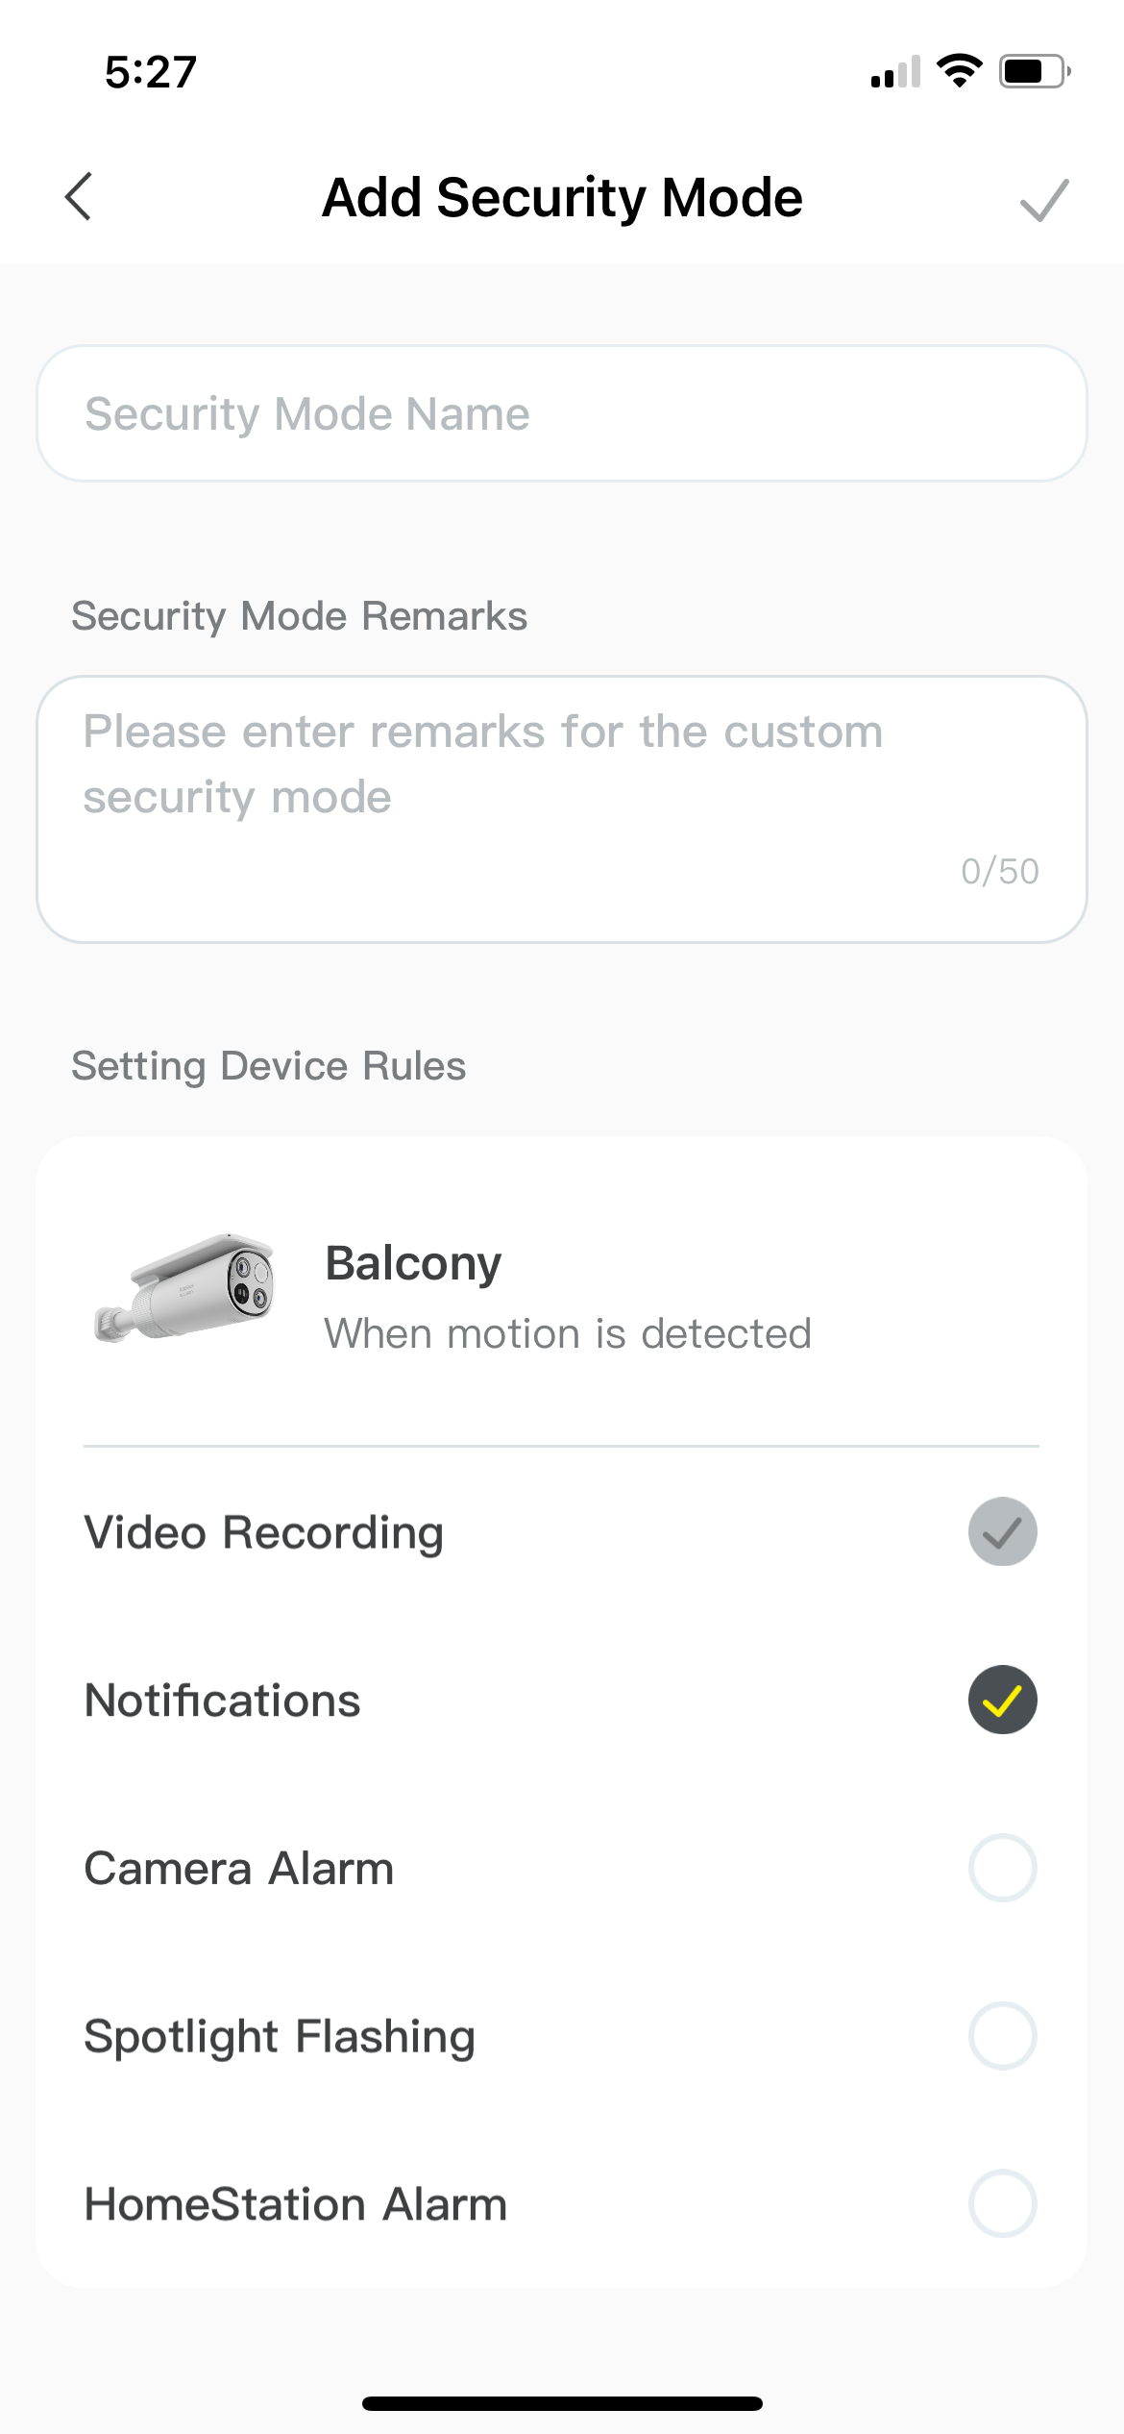Focus the Security Mode Name field
The width and height of the screenshot is (1124, 2434).
tap(562, 413)
